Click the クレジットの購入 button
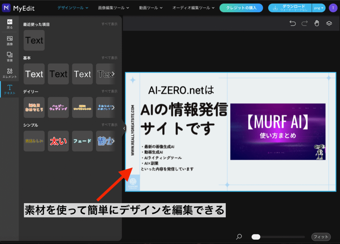Screen dimensions: 340x244 click(241, 8)
